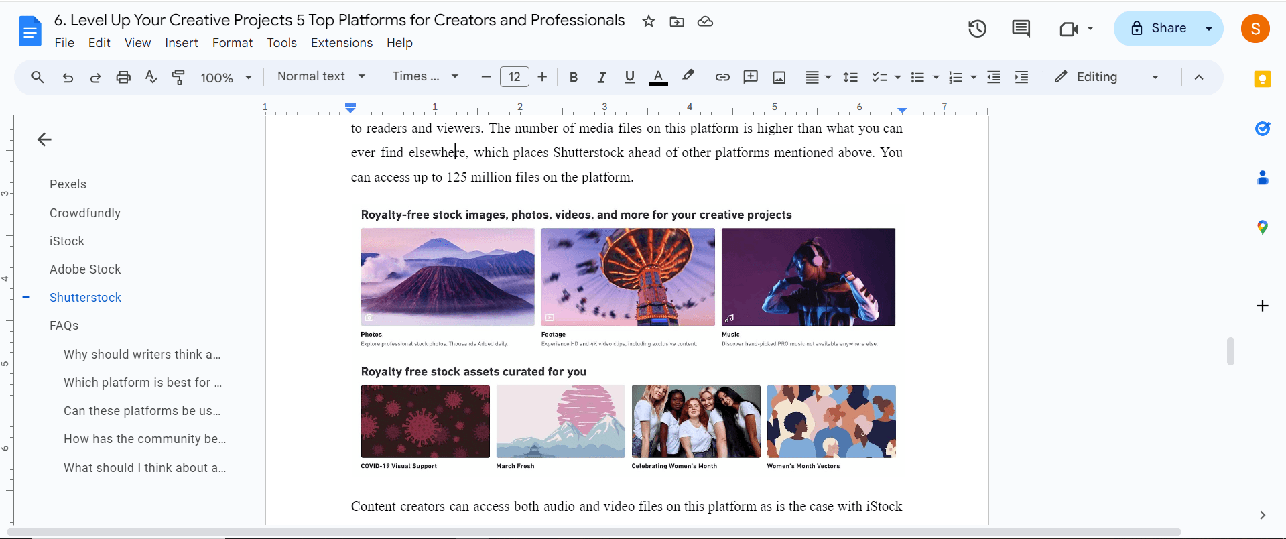Open the Normal text style dropdown
1286x539 pixels.
pyautogui.click(x=321, y=76)
